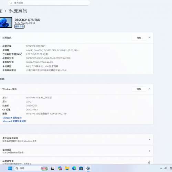Click the Windows 11 edition value

click(x=39, y=98)
